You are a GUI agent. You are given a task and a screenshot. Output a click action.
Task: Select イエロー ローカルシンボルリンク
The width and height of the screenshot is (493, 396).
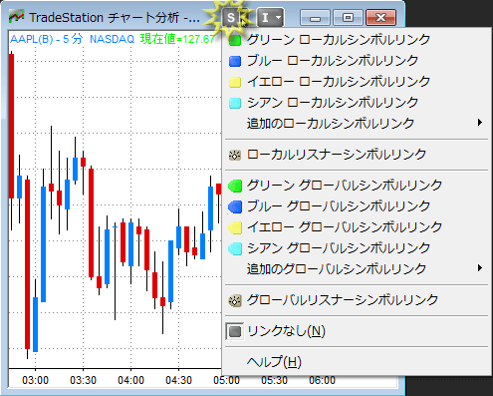(357, 82)
